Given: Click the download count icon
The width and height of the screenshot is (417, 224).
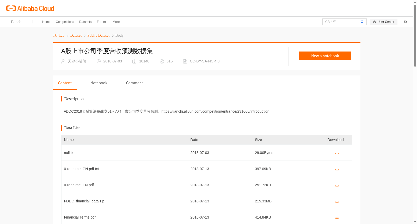Looking at the screenshot, I should pyautogui.click(x=134, y=61).
